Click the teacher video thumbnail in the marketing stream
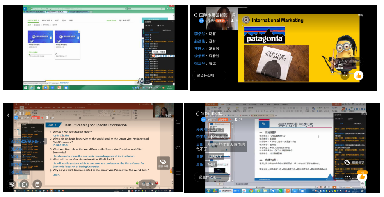Image resolution: width=384 pixels, height=197 pixels. (x=222, y=18)
